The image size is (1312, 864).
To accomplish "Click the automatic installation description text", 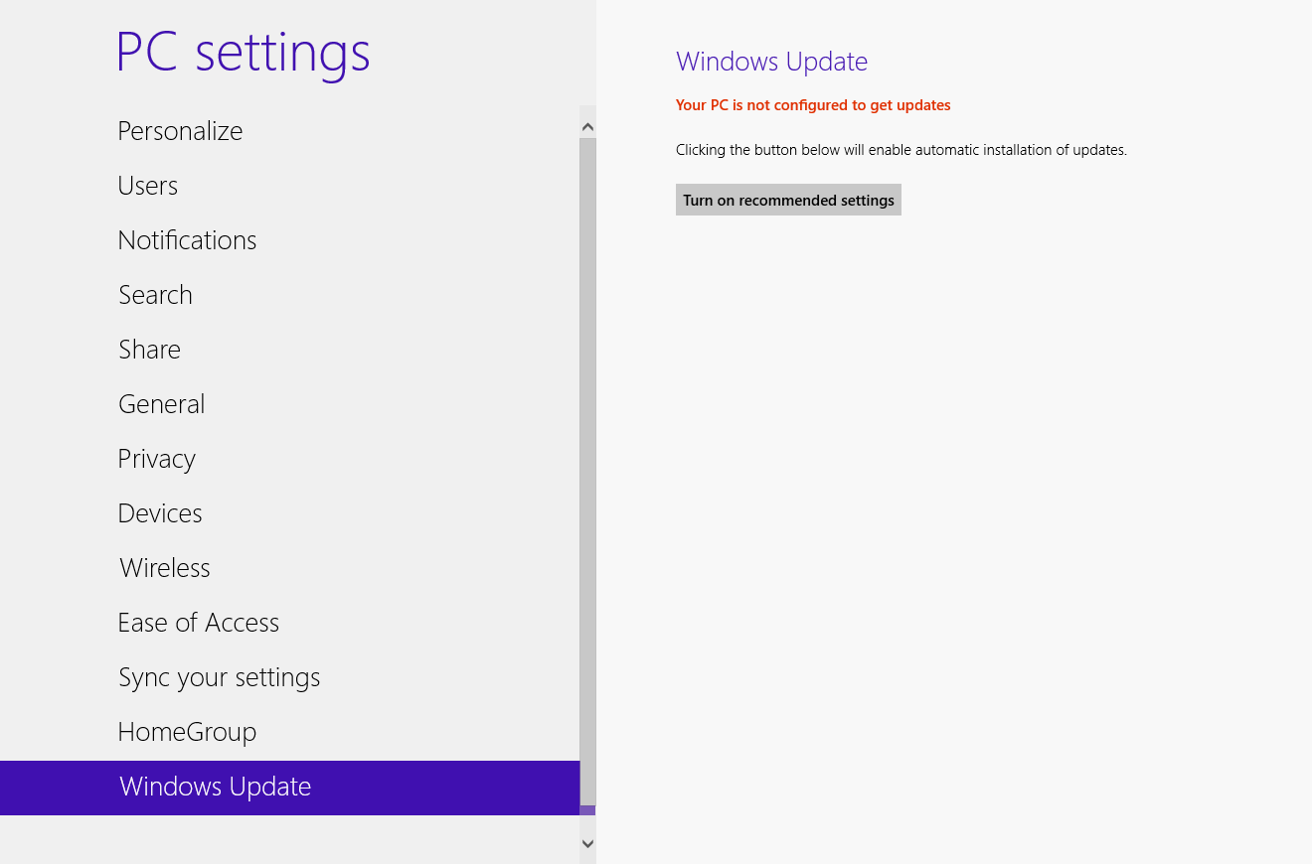I will tap(902, 151).
